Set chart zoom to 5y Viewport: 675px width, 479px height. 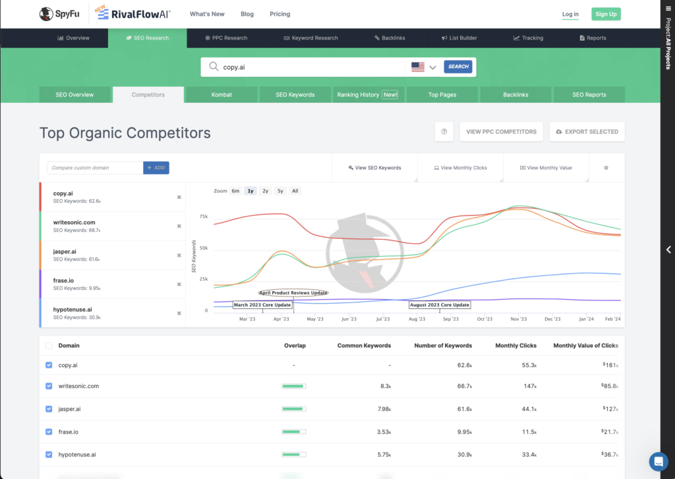pyautogui.click(x=280, y=191)
